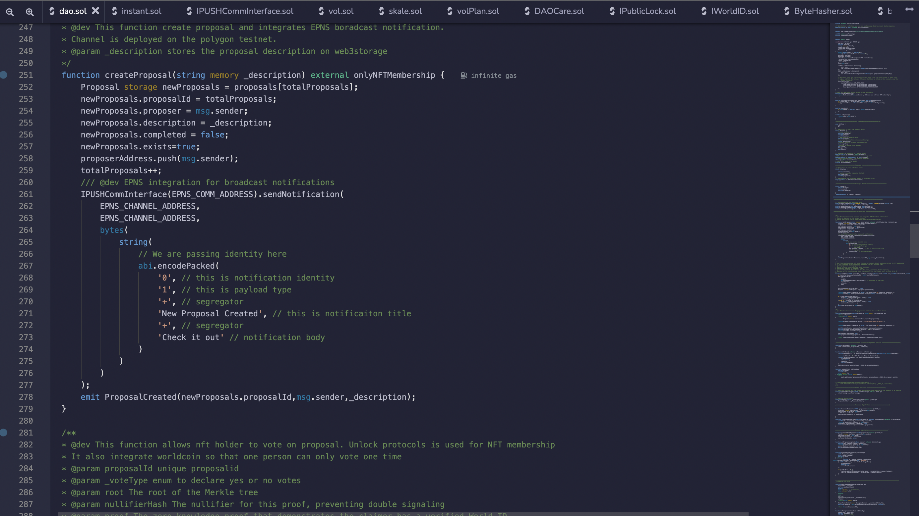Click the tab scroll arrows icon
This screenshot has width=919, height=516.
click(909, 10)
